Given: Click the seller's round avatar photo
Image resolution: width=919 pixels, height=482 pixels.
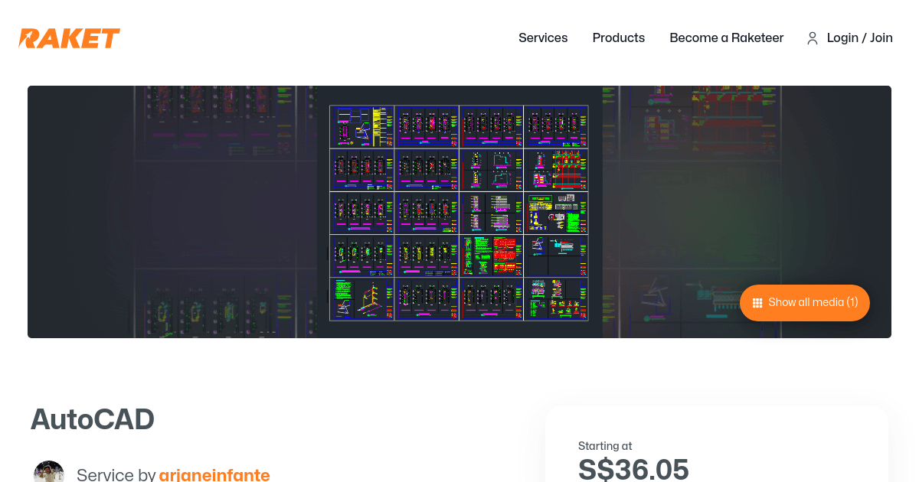Looking at the screenshot, I should [x=49, y=473].
